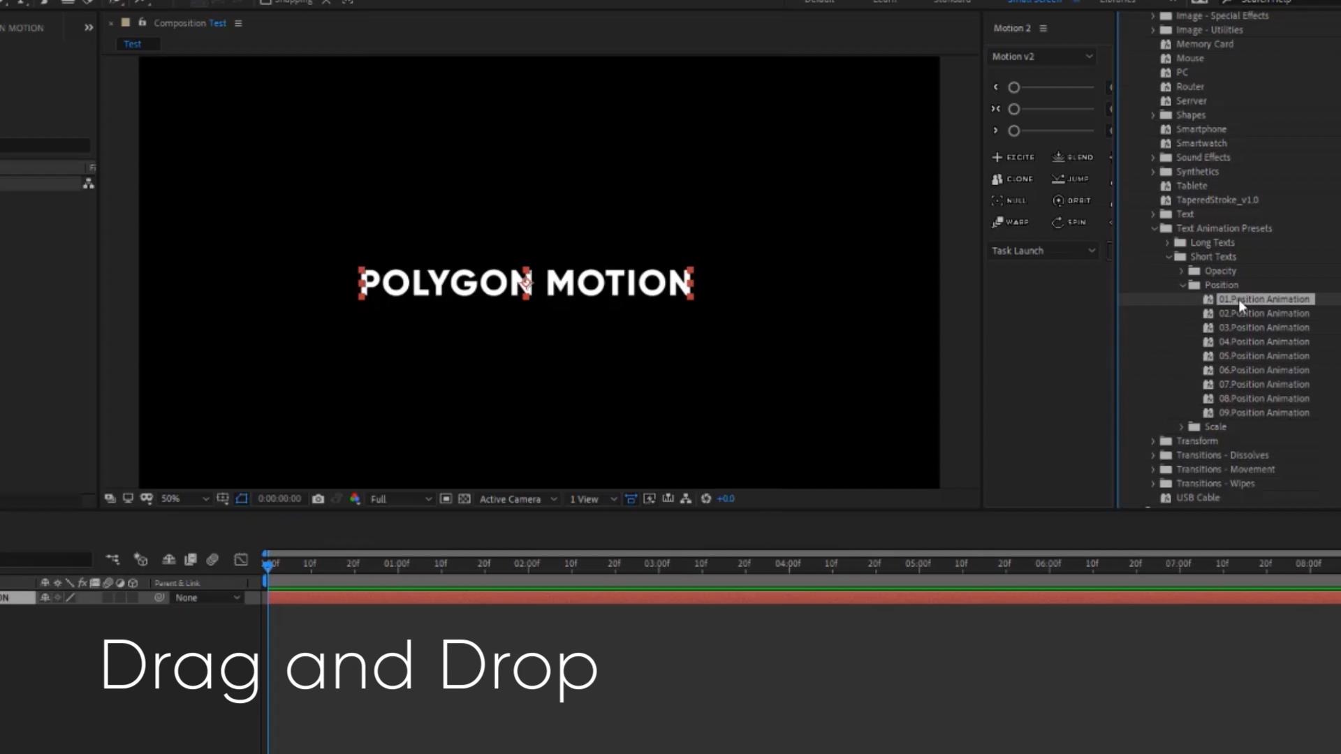Click the Jump tool in Motion 2
Viewport: 1341px width, 754px height.
(x=1070, y=179)
